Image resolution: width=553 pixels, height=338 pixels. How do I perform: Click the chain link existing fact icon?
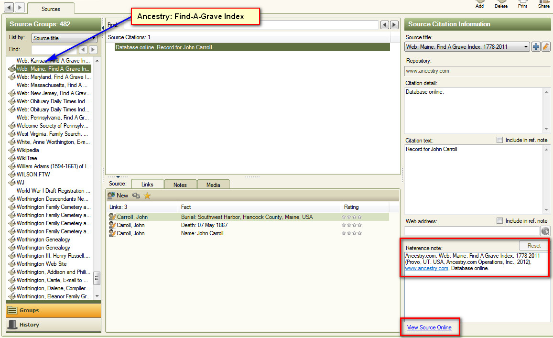point(136,196)
